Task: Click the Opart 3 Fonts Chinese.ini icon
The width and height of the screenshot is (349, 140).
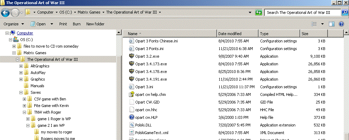Action: coord(132,41)
